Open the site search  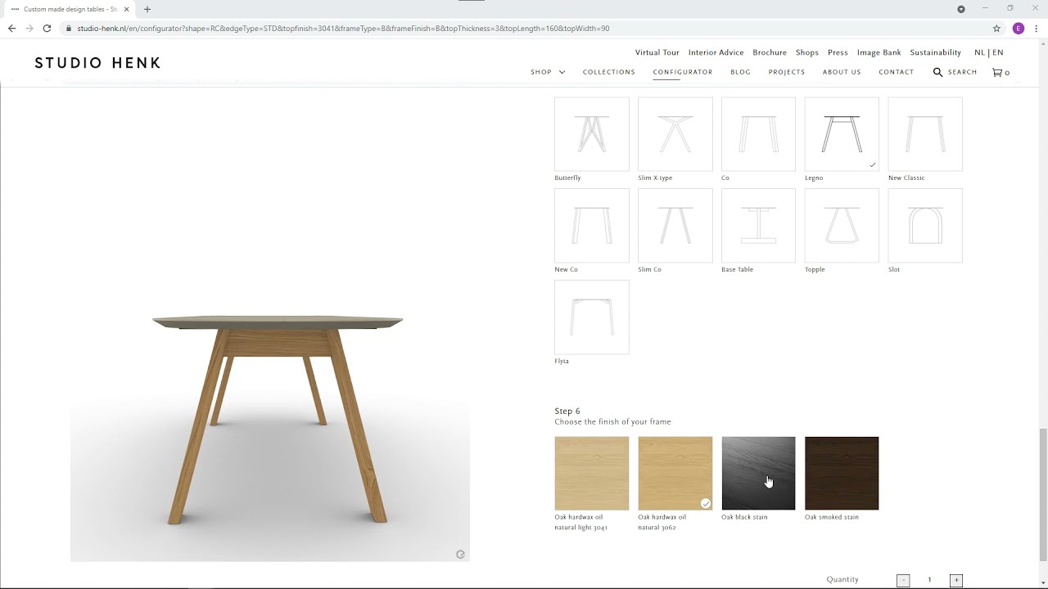tap(955, 72)
